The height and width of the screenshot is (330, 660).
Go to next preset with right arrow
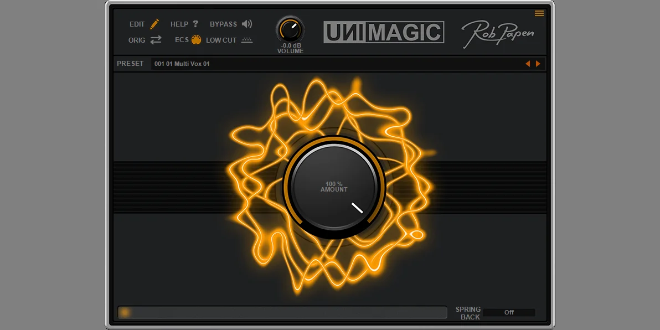click(x=538, y=64)
